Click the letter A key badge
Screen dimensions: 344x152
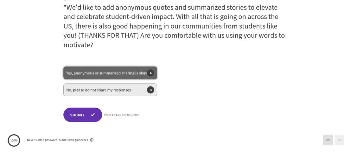click(x=150, y=73)
